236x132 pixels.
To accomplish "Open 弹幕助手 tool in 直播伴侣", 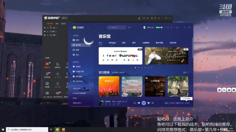I will [x=47, y=65].
